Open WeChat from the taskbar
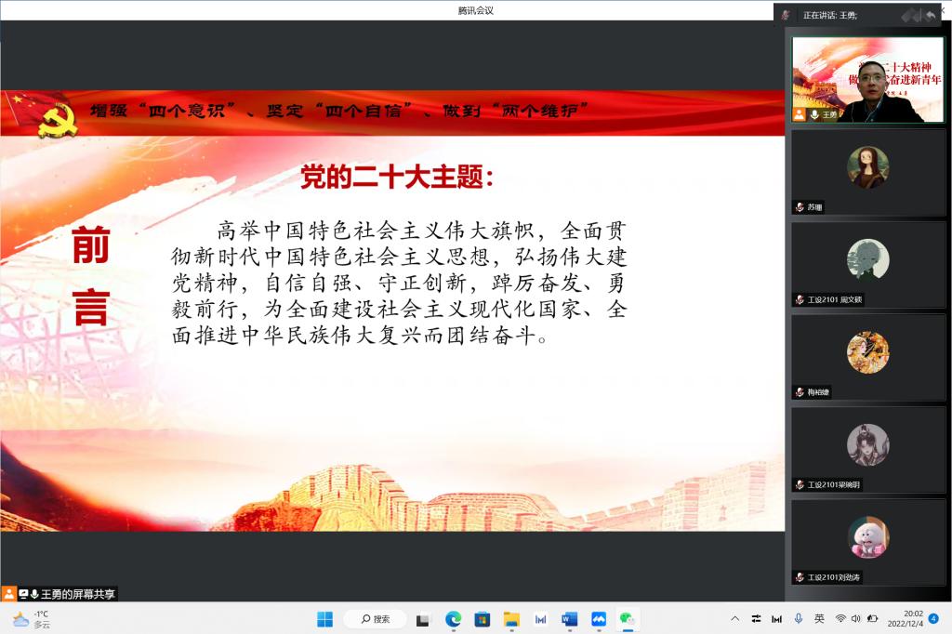952x634 pixels. tap(628, 619)
